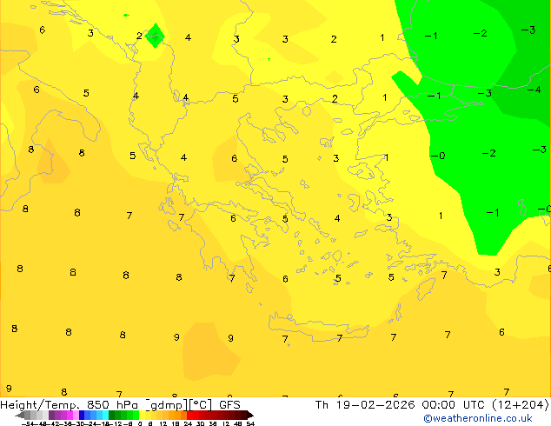Click the gray left arrow end of color scale
The height and width of the screenshot is (426, 551).
tap(19, 415)
